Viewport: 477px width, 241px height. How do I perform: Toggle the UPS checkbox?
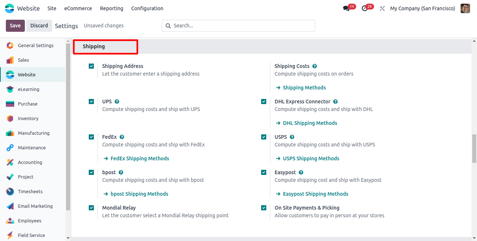click(x=91, y=102)
